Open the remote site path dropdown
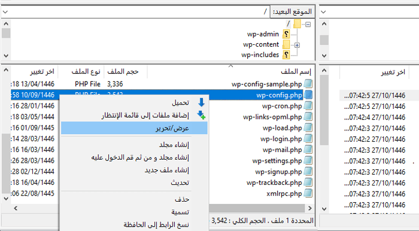 point(5,12)
